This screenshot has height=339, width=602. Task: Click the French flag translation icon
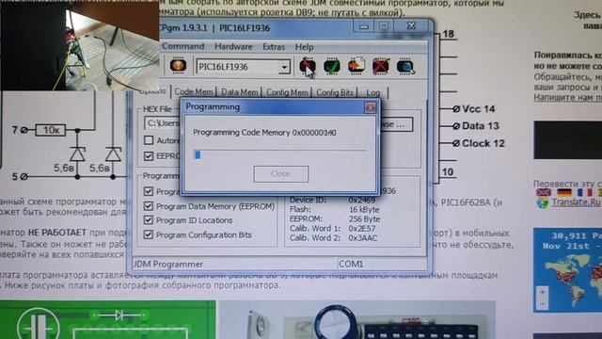coord(584,192)
